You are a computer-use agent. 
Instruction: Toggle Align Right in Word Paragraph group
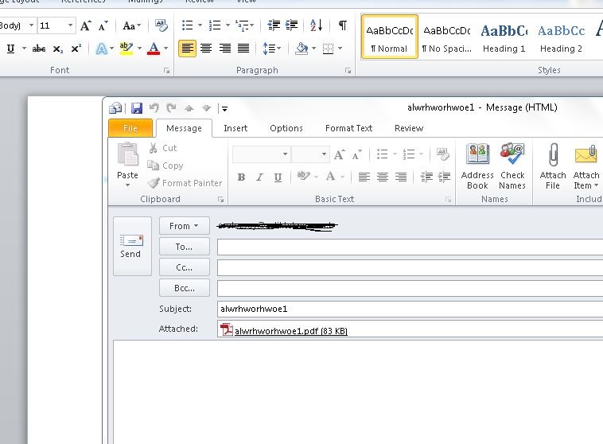224,49
